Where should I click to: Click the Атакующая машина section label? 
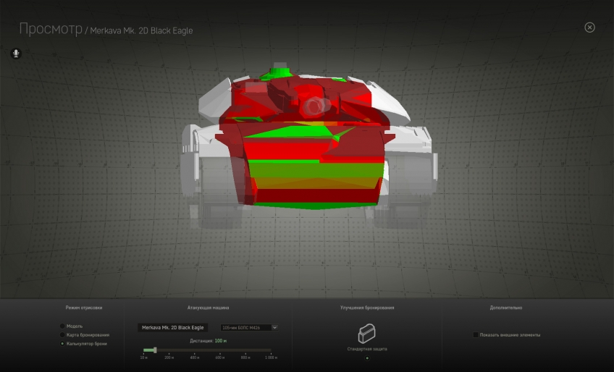(208, 308)
